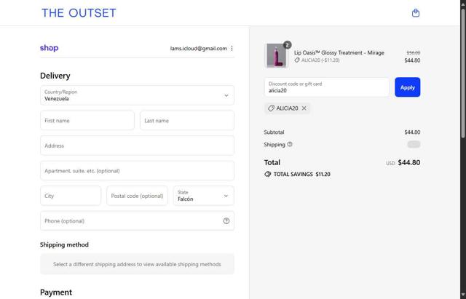Click the Phone field help icon

(x=226, y=221)
